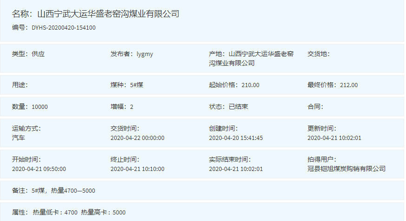The image size is (406, 221).
Task: Select the 数量 value 10000
Action: [x=39, y=107]
